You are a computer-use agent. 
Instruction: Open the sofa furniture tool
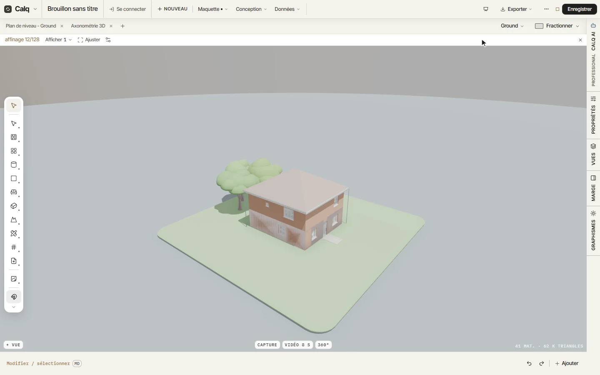[x=14, y=192]
